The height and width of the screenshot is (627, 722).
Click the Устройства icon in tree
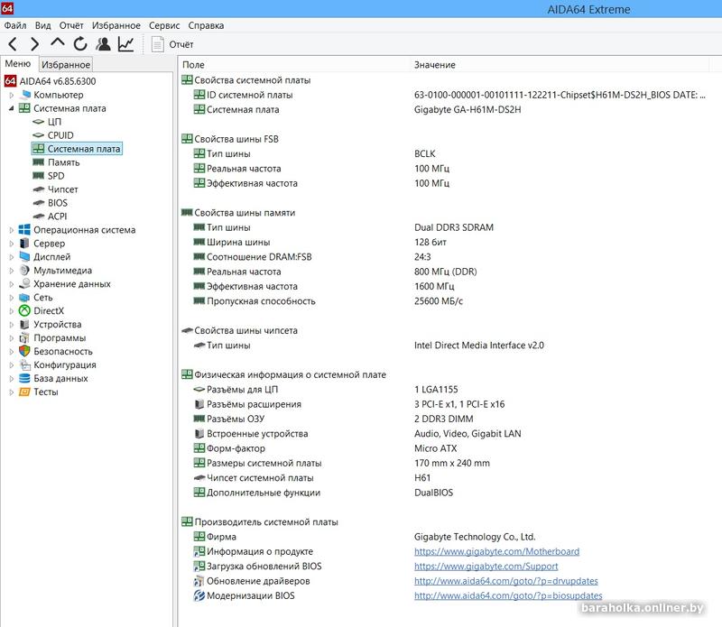(24, 325)
